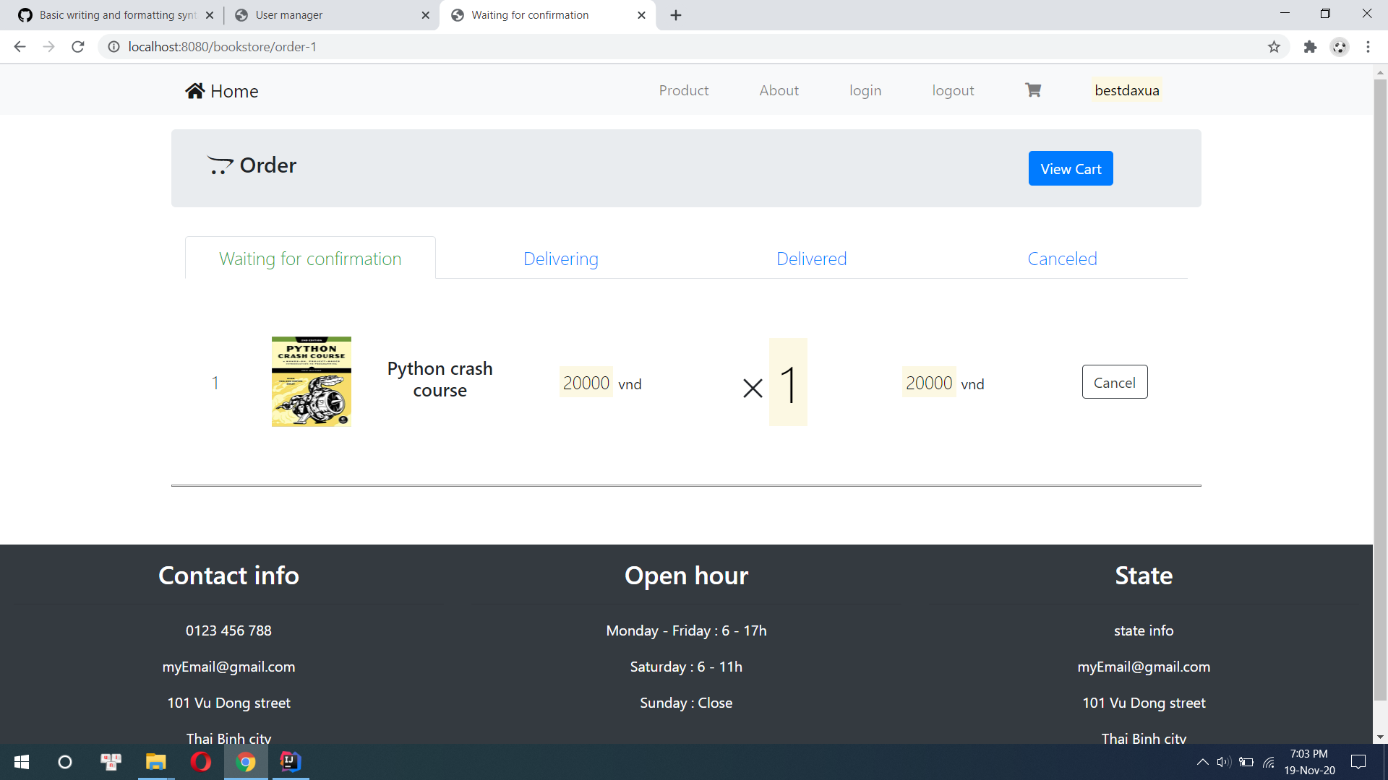The width and height of the screenshot is (1388, 780).
Task: View site information icon in address bar
Action: point(113,47)
